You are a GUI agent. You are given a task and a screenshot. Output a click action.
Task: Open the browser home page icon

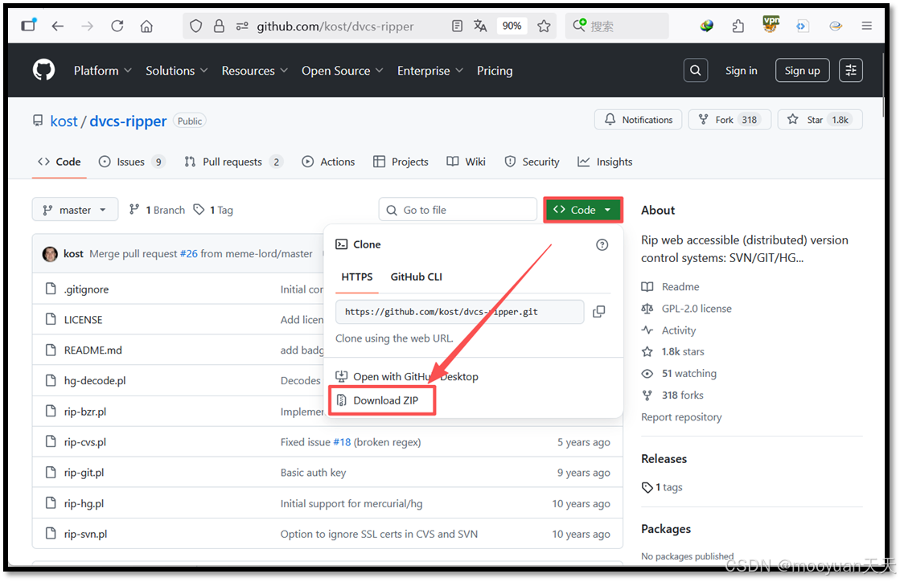147,26
